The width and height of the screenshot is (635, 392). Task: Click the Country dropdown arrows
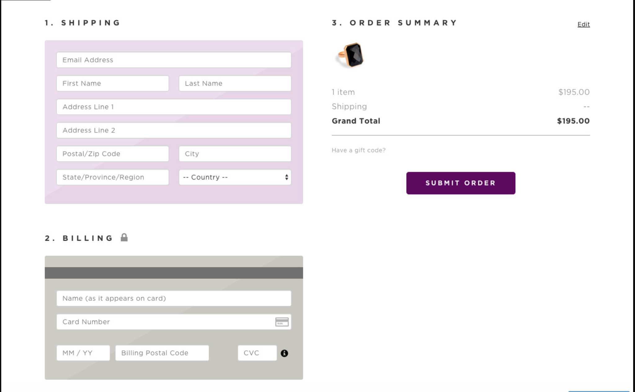[286, 177]
